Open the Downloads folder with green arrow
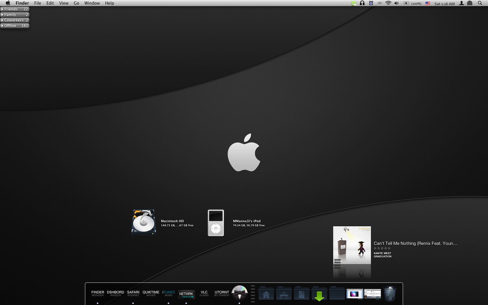Image resolution: width=488 pixels, height=305 pixels. [x=319, y=295]
